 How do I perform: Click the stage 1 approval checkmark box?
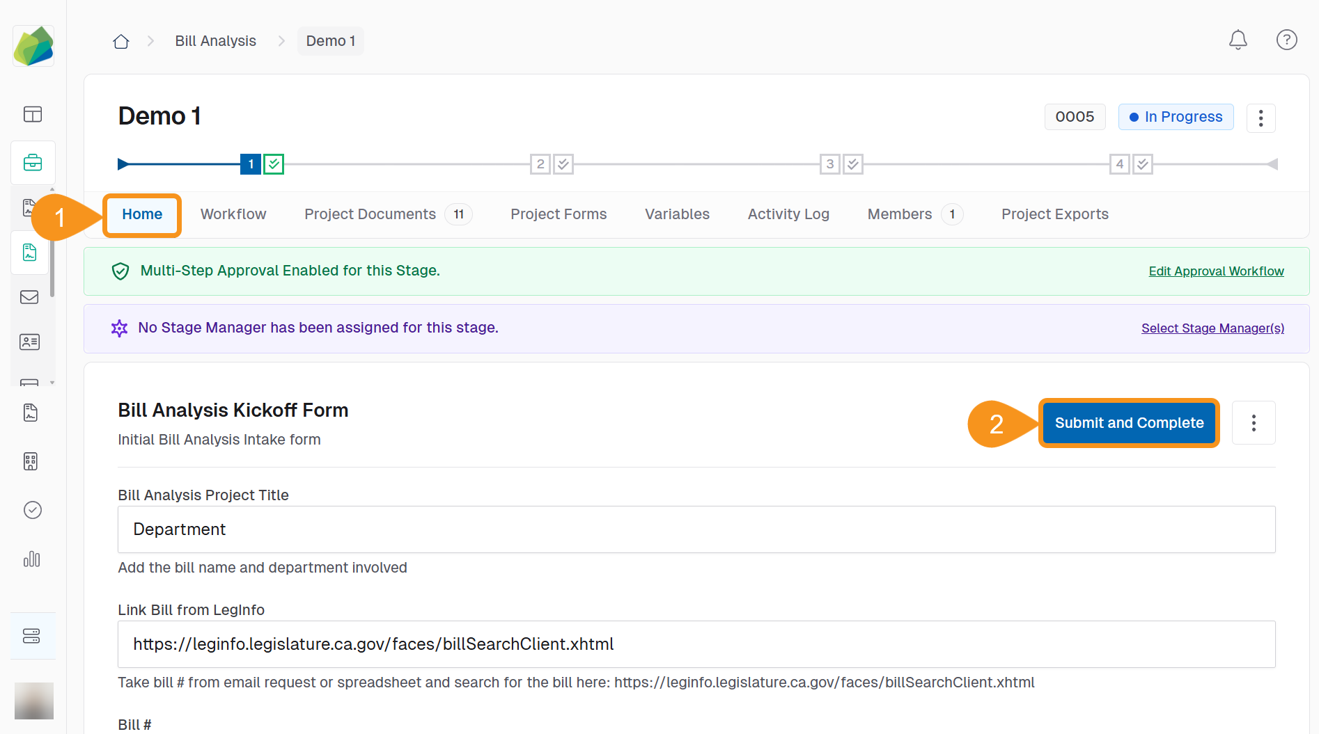point(274,164)
